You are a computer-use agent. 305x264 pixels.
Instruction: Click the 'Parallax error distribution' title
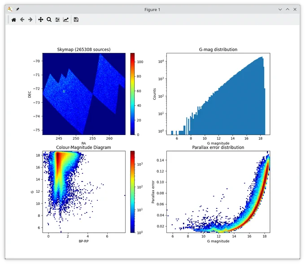tap(218, 147)
